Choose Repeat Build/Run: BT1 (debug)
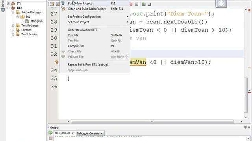This screenshot has width=252, height=141. click(95, 65)
